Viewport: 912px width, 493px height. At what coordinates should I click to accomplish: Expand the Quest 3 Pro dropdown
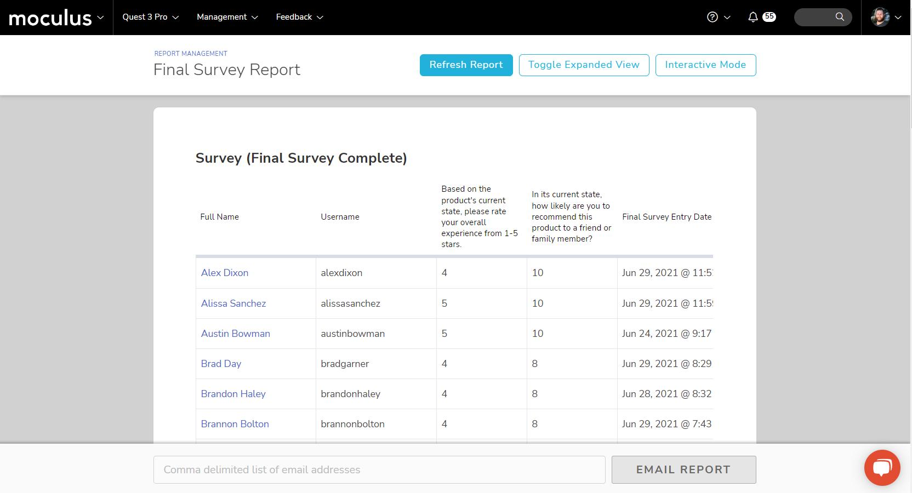click(150, 17)
